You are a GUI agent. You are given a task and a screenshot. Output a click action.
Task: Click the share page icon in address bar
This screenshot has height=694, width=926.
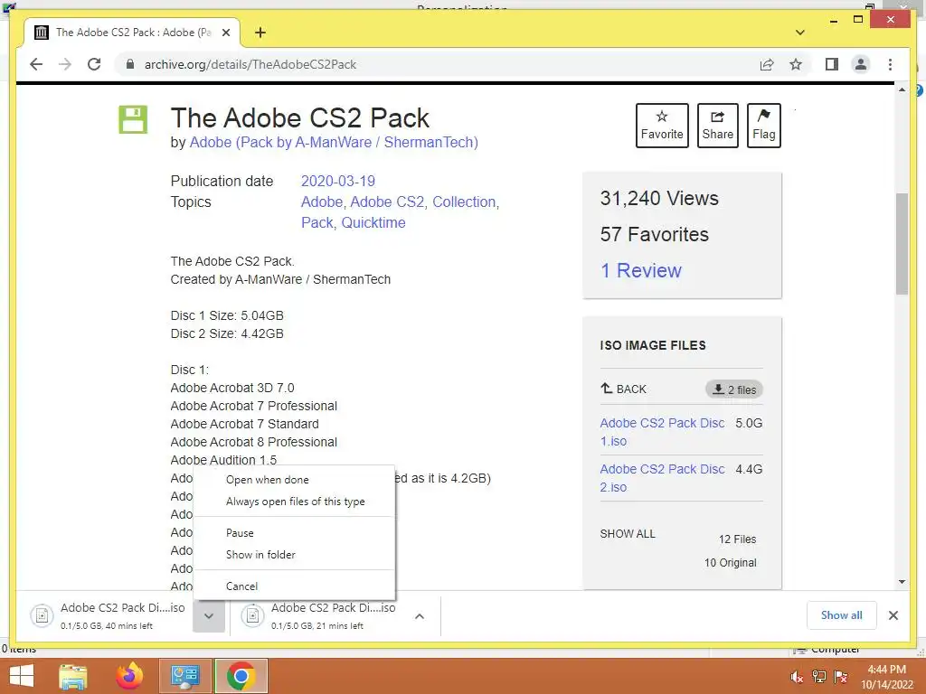click(767, 64)
